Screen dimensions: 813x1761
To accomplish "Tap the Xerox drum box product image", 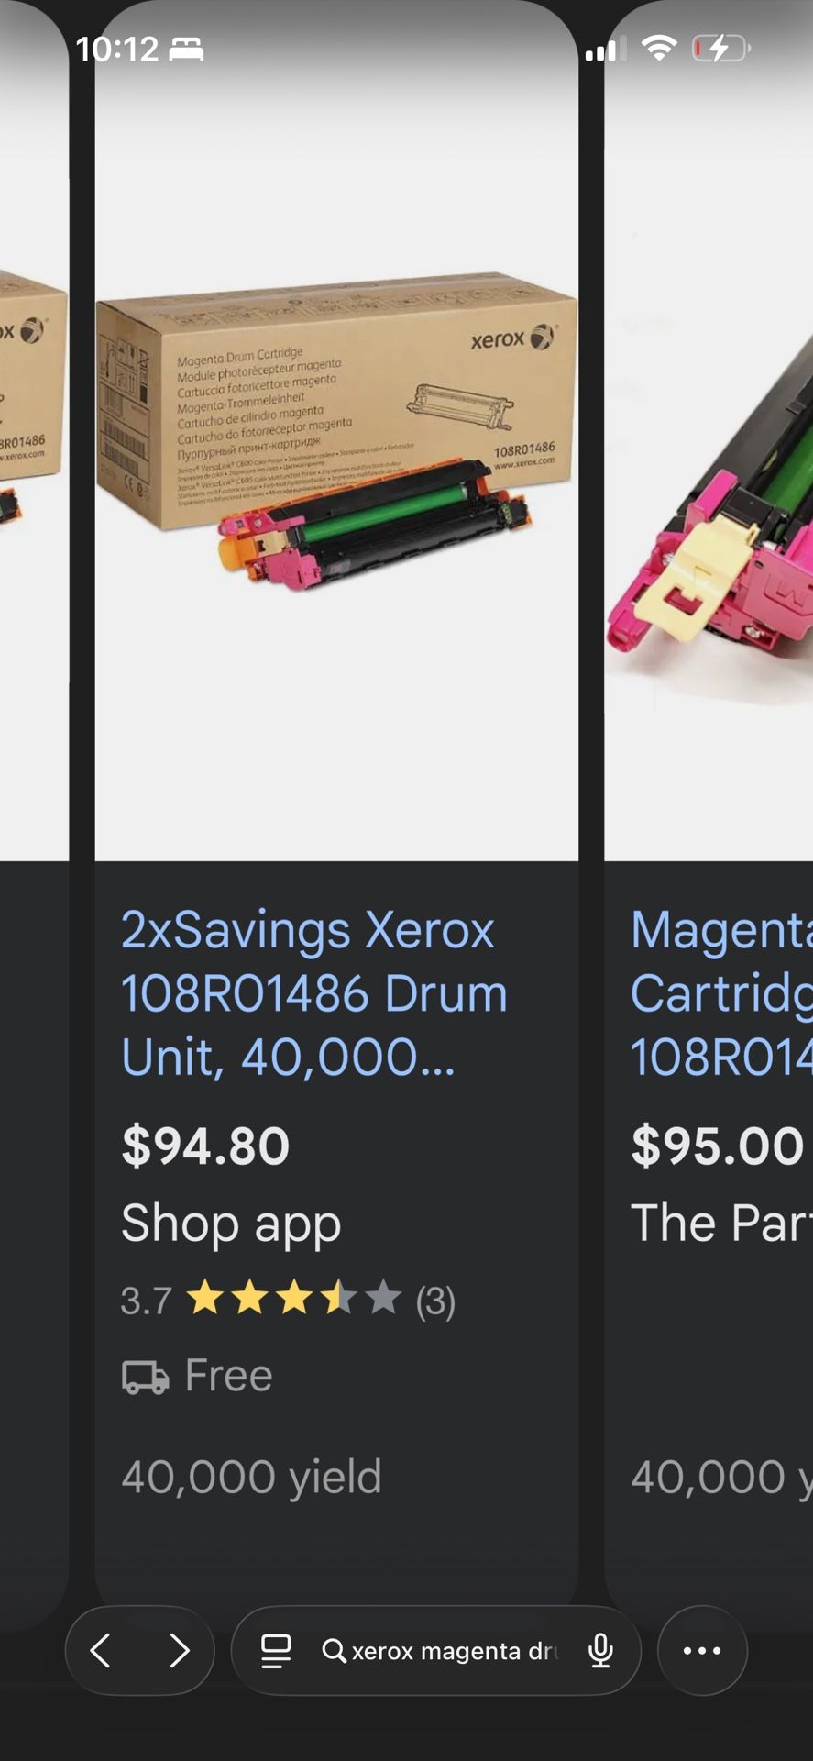I will coord(336,431).
